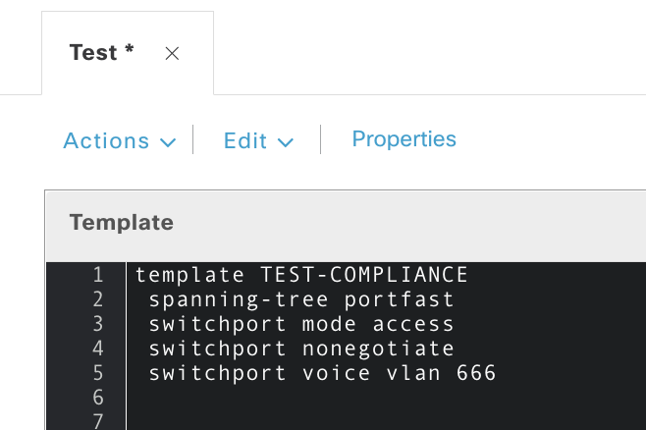Screen dimensions: 646x430
Task: Click gutter line number 7
Action: pyautogui.click(x=97, y=421)
